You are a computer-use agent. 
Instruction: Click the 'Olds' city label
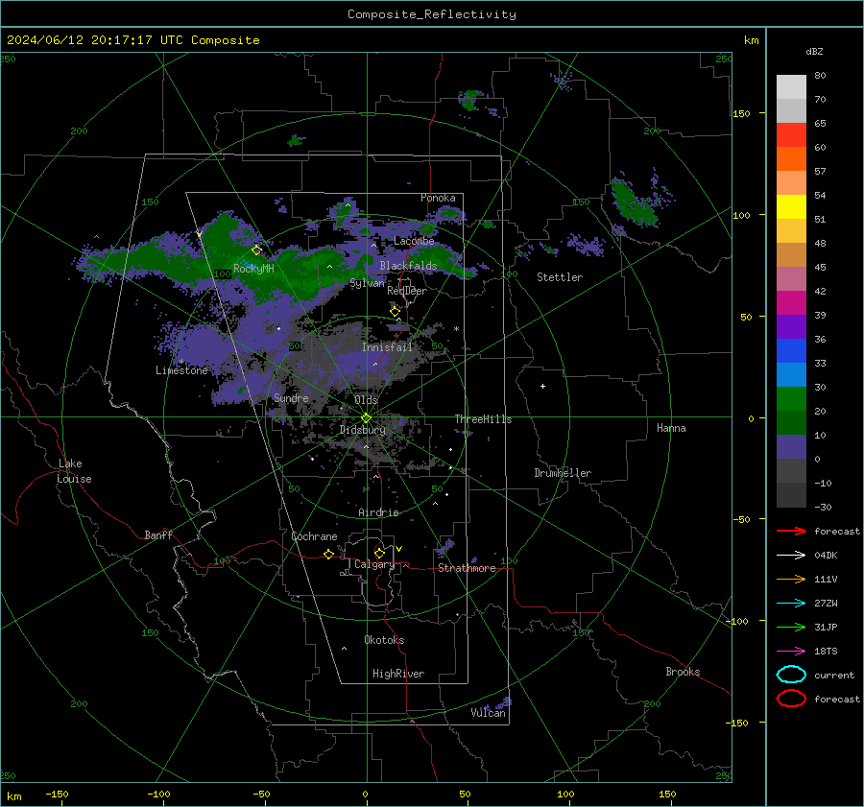tap(366, 400)
